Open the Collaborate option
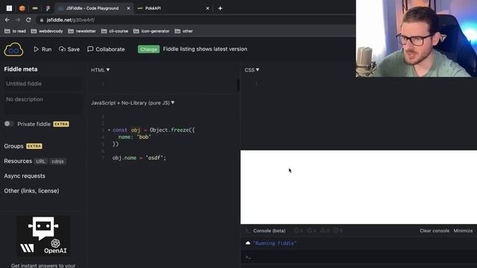Image resolution: width=477 pixels, height=268 pixels. click(x=106, y=49)
